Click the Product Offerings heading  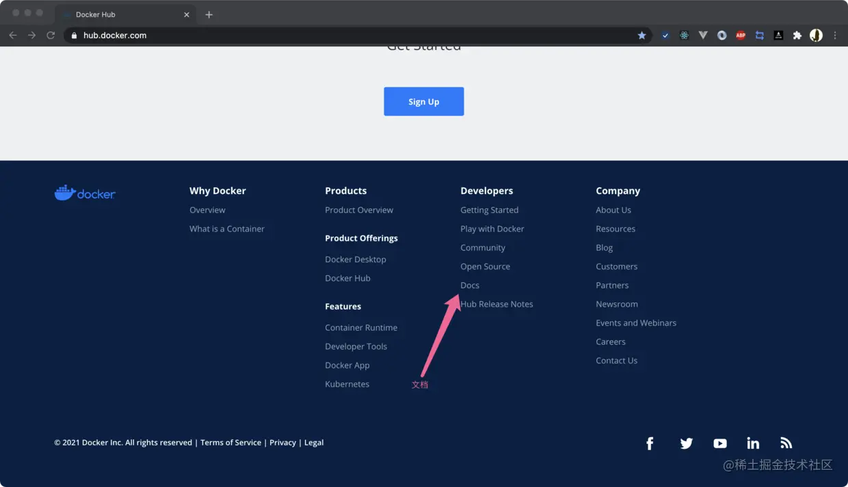pos(361,238)
